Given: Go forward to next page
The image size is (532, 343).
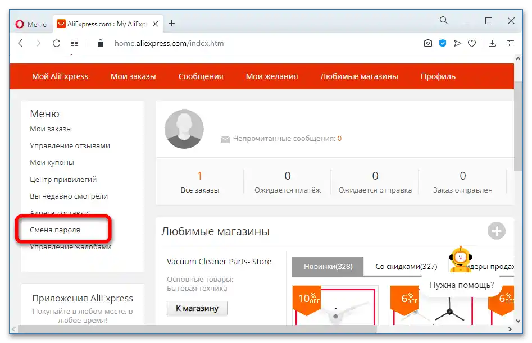Looking at the screenshot, I should [38, 43].
